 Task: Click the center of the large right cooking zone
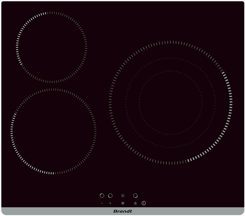(170, 103)
